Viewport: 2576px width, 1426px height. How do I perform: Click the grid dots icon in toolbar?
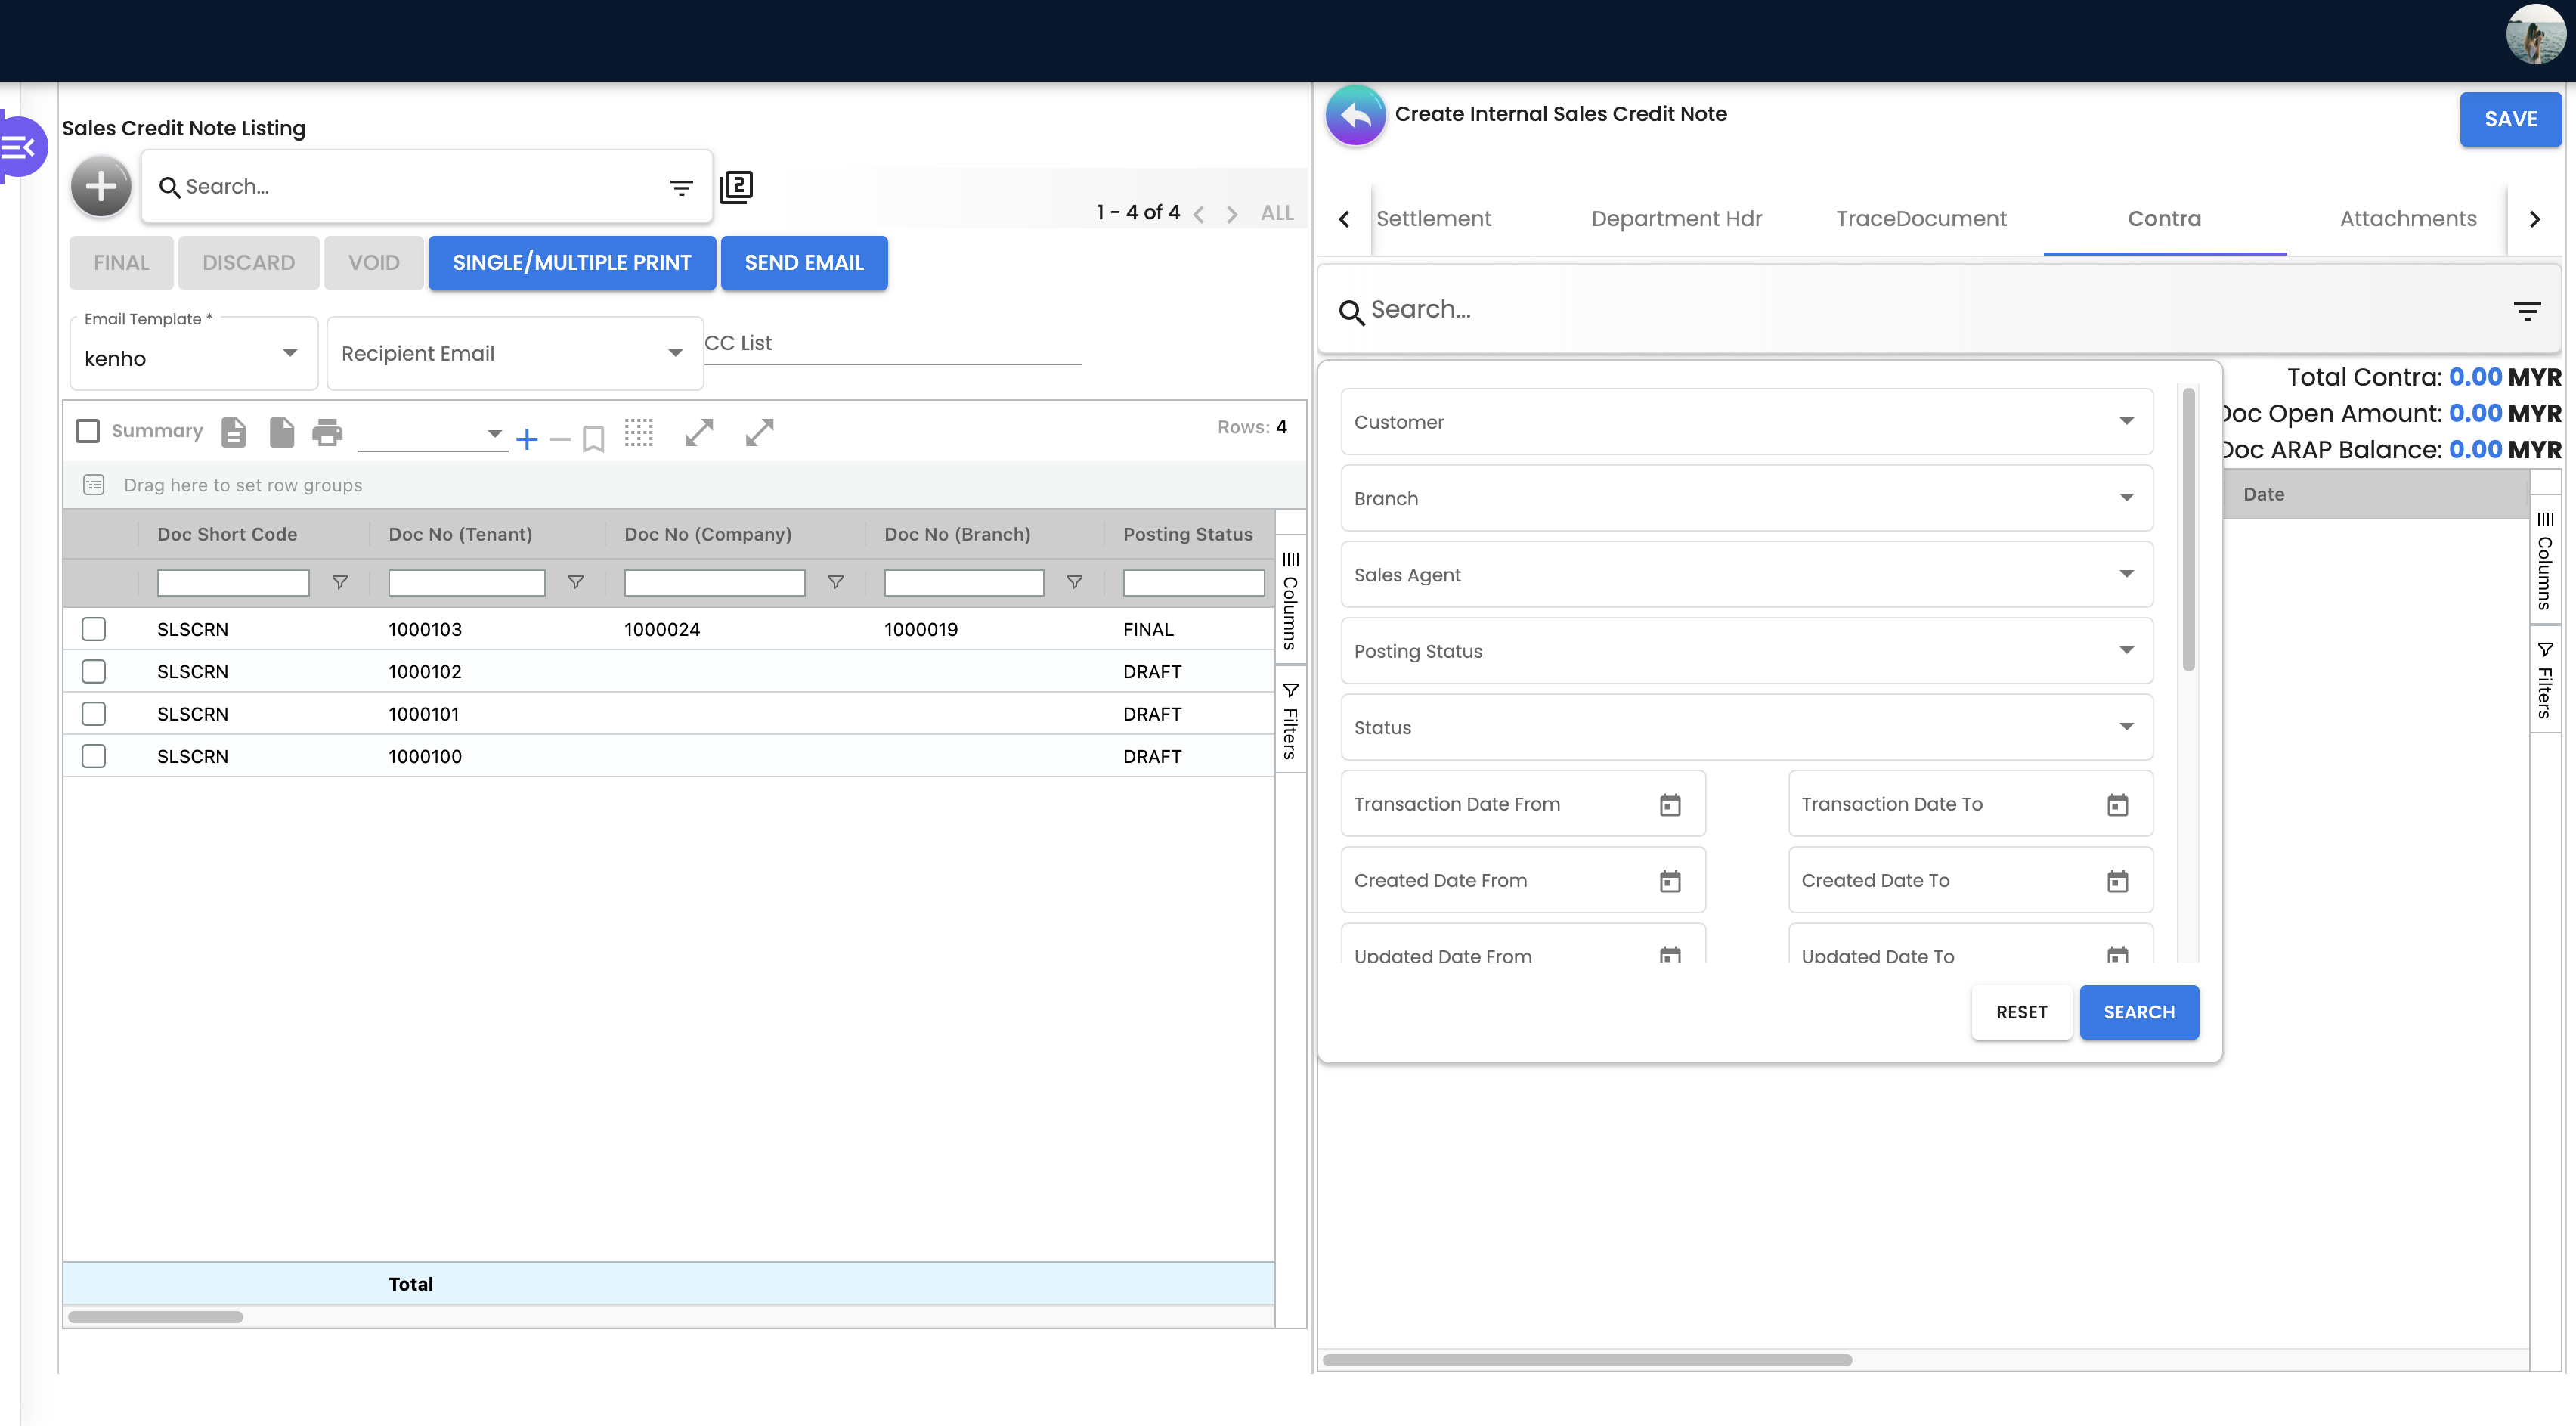(638, 432)
